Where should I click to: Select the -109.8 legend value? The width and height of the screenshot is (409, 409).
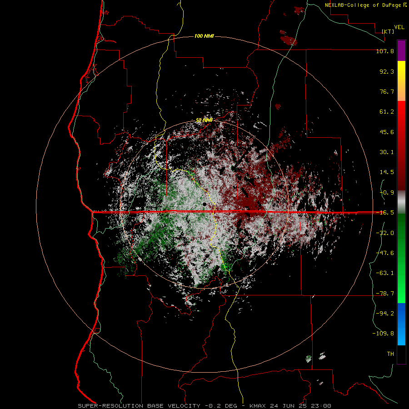coord(383,334)
